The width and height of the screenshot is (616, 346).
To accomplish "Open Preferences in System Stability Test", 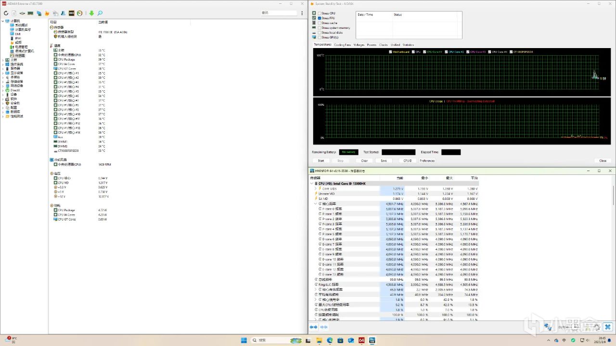I will pyautogui.click(x=427, y=161).
